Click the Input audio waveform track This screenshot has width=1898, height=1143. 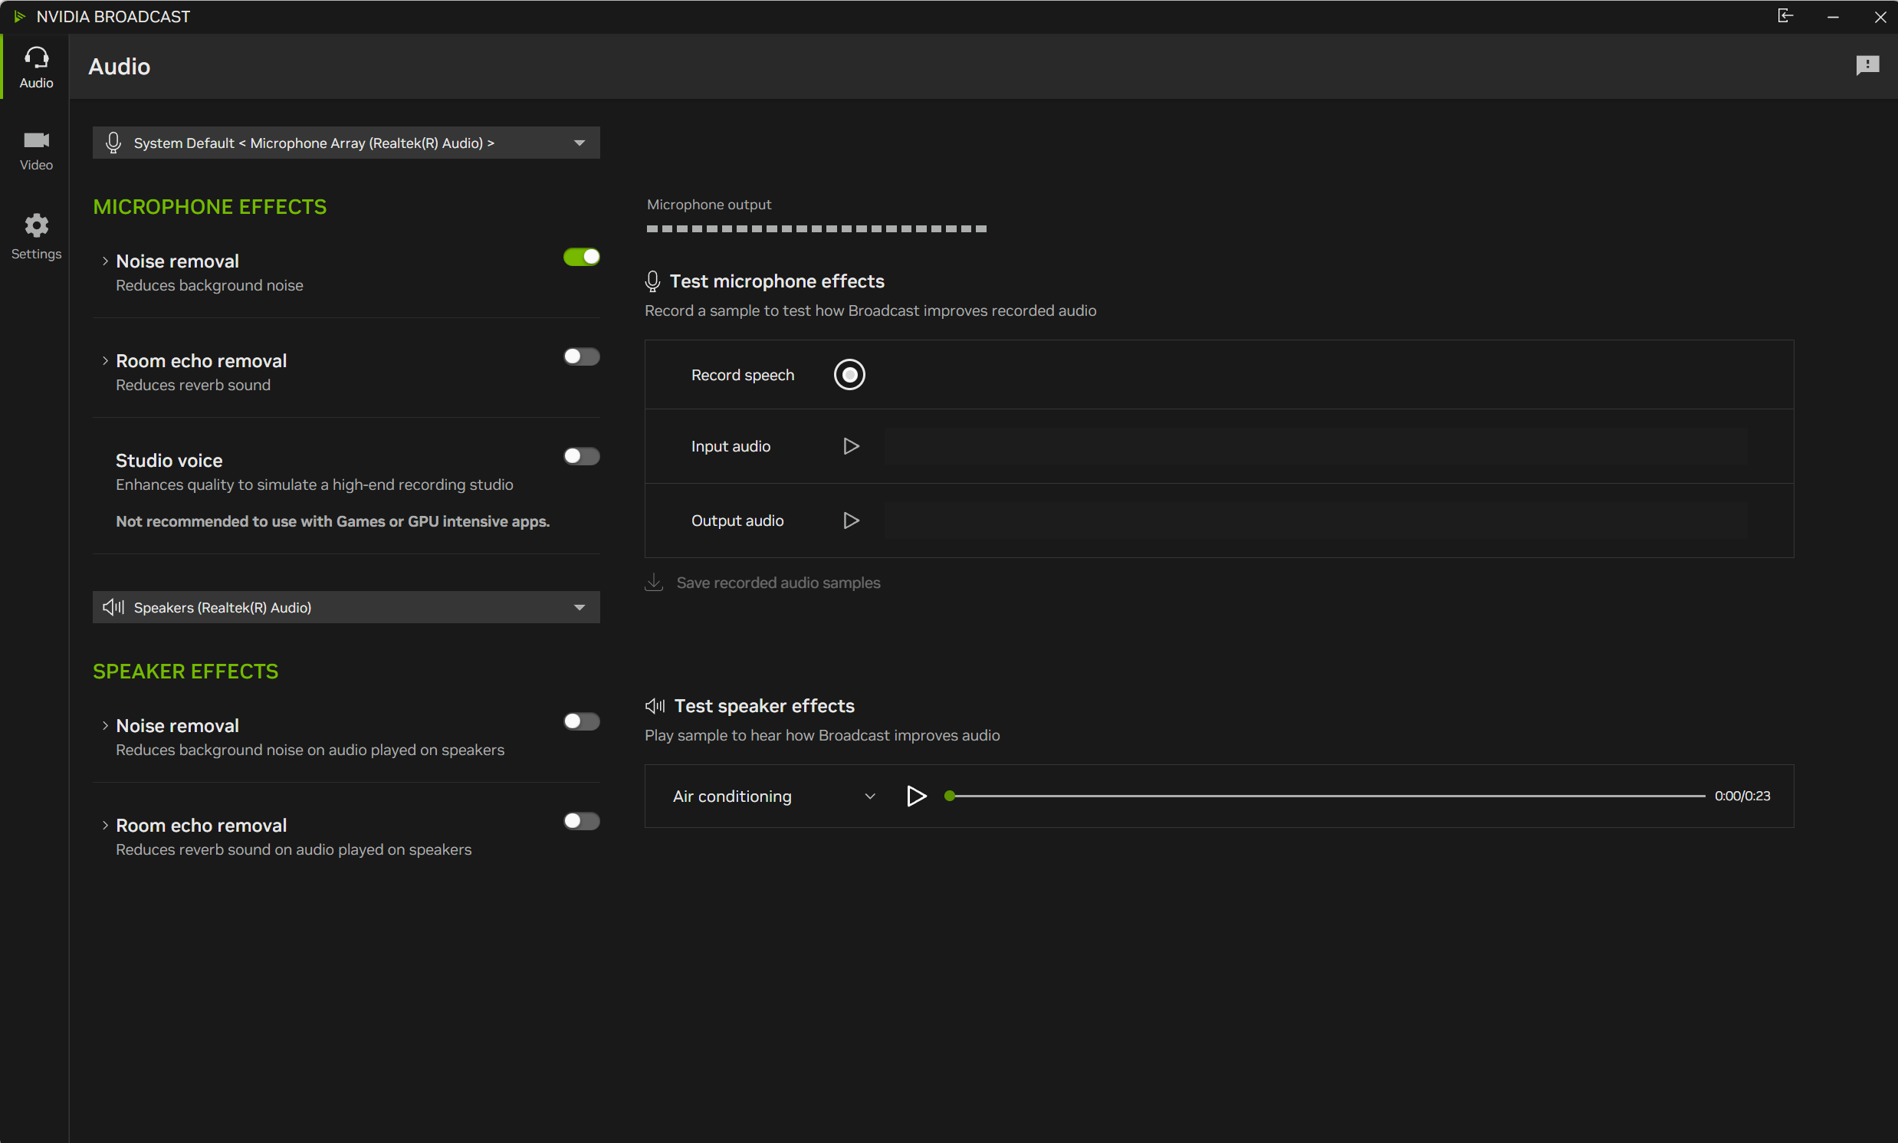pos(1315,446)
